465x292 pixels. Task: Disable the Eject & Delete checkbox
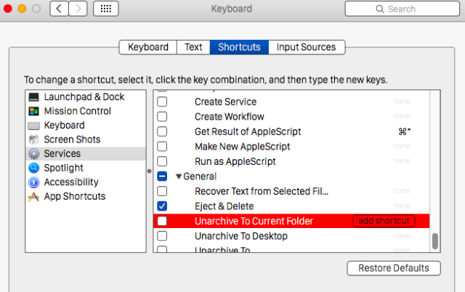pyautogui.click(x=162, y=206)
